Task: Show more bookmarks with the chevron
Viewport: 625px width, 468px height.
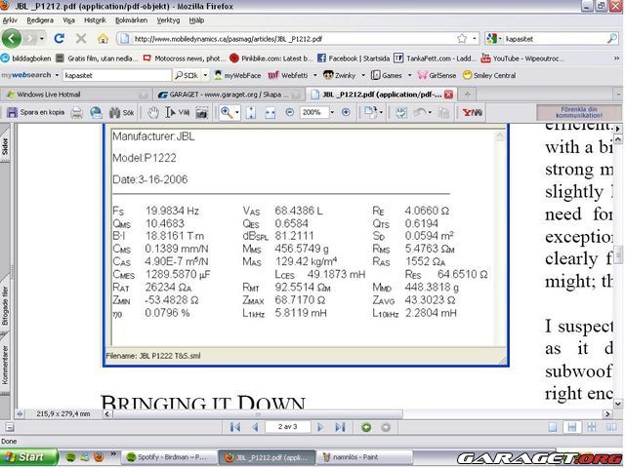Action: coord(616,58)
